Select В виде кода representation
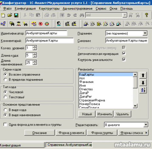The height and width of the screenshot is (149, 152). click(x=5, y=110)
